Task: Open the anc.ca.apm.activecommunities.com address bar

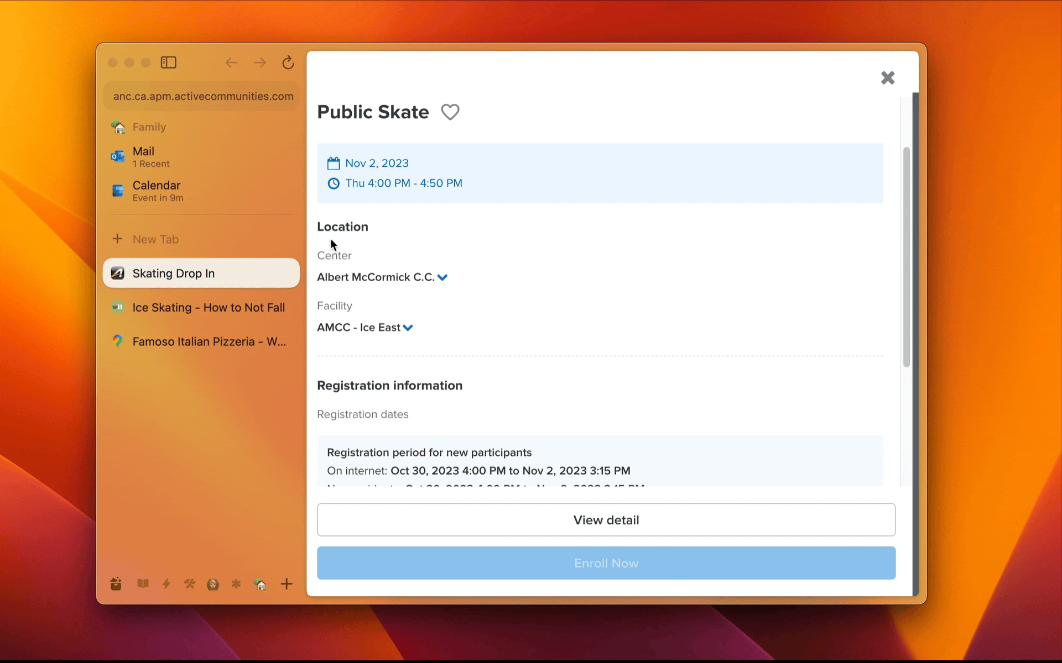Action: click(x=202, y=96)
